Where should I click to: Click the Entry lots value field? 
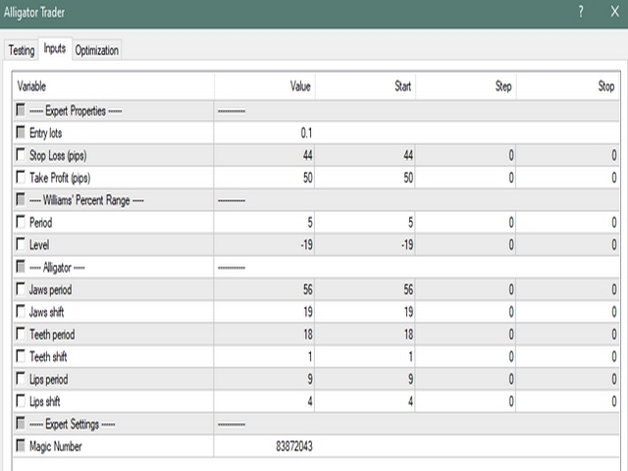coord(265,132)
